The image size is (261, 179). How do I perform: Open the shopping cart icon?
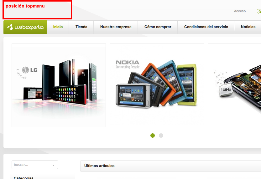tap(259, 11)
